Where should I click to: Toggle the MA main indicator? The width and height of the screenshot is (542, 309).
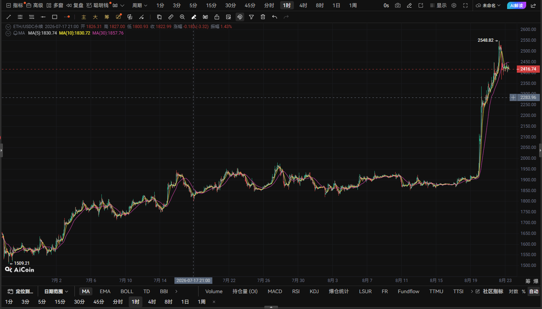pos(86,291)
